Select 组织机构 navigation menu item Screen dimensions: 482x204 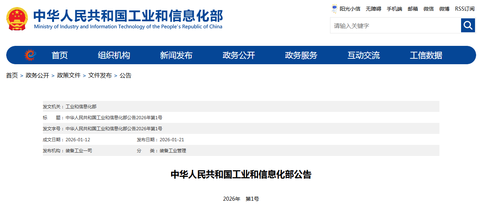coord(114,55)
